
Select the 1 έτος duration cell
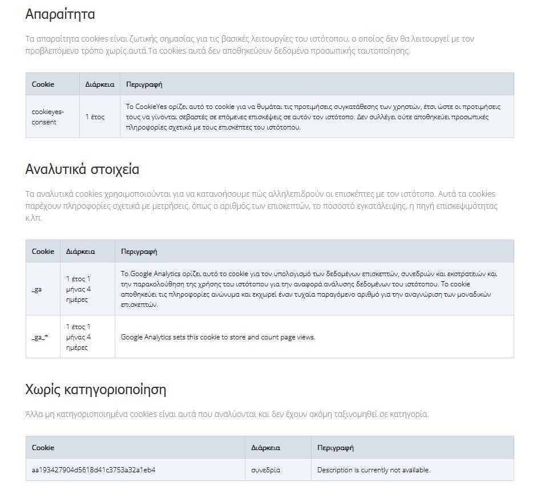(x=100, y=116)
